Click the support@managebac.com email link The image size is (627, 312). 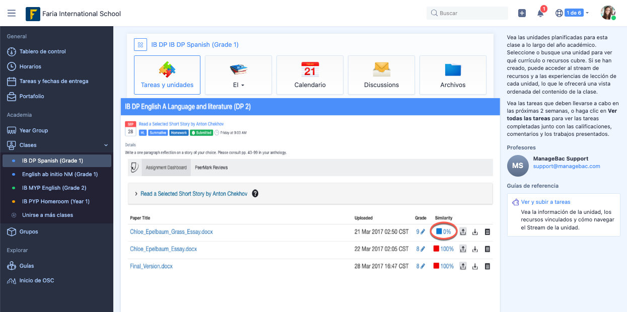(566, 166)
